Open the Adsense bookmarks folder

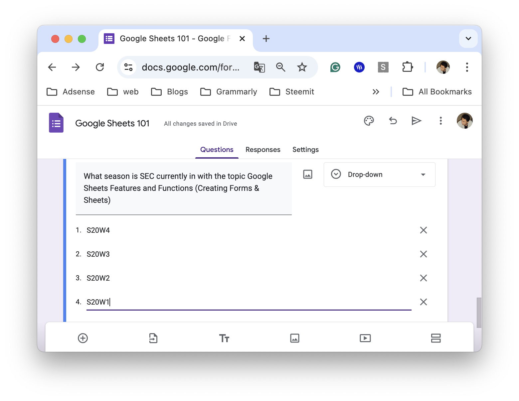tap(71, 92)
